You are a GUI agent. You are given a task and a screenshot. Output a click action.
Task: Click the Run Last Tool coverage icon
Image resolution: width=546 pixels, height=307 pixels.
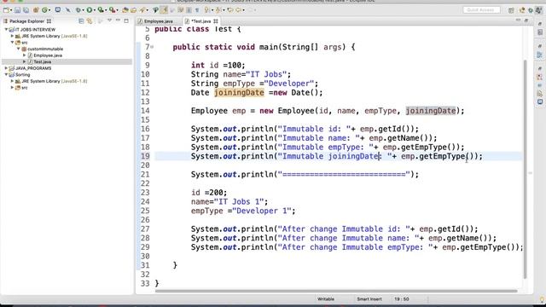tap(101, 10)
